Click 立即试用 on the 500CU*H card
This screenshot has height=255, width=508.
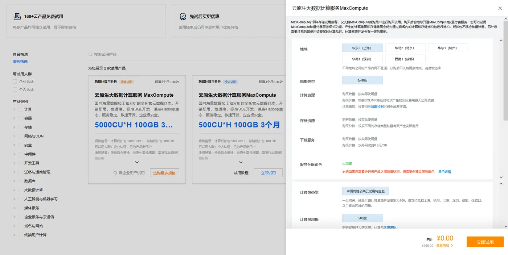coord(268,173)
